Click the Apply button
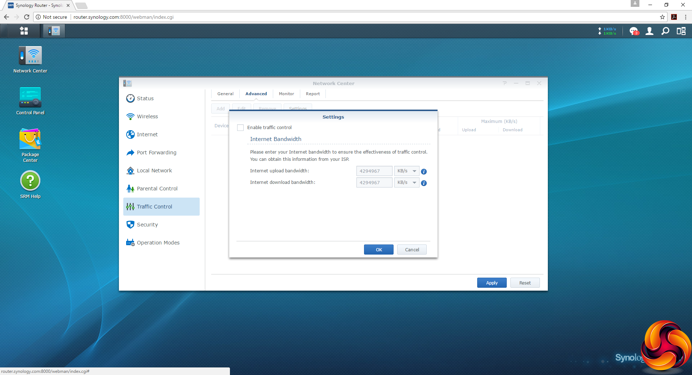692x375 pixels. pos(492,283)
